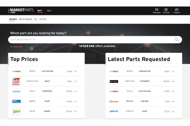Viewport: 190px width, 126px height.
Task: Click the 'or import a file' link
Action: [x=16, y=46]
